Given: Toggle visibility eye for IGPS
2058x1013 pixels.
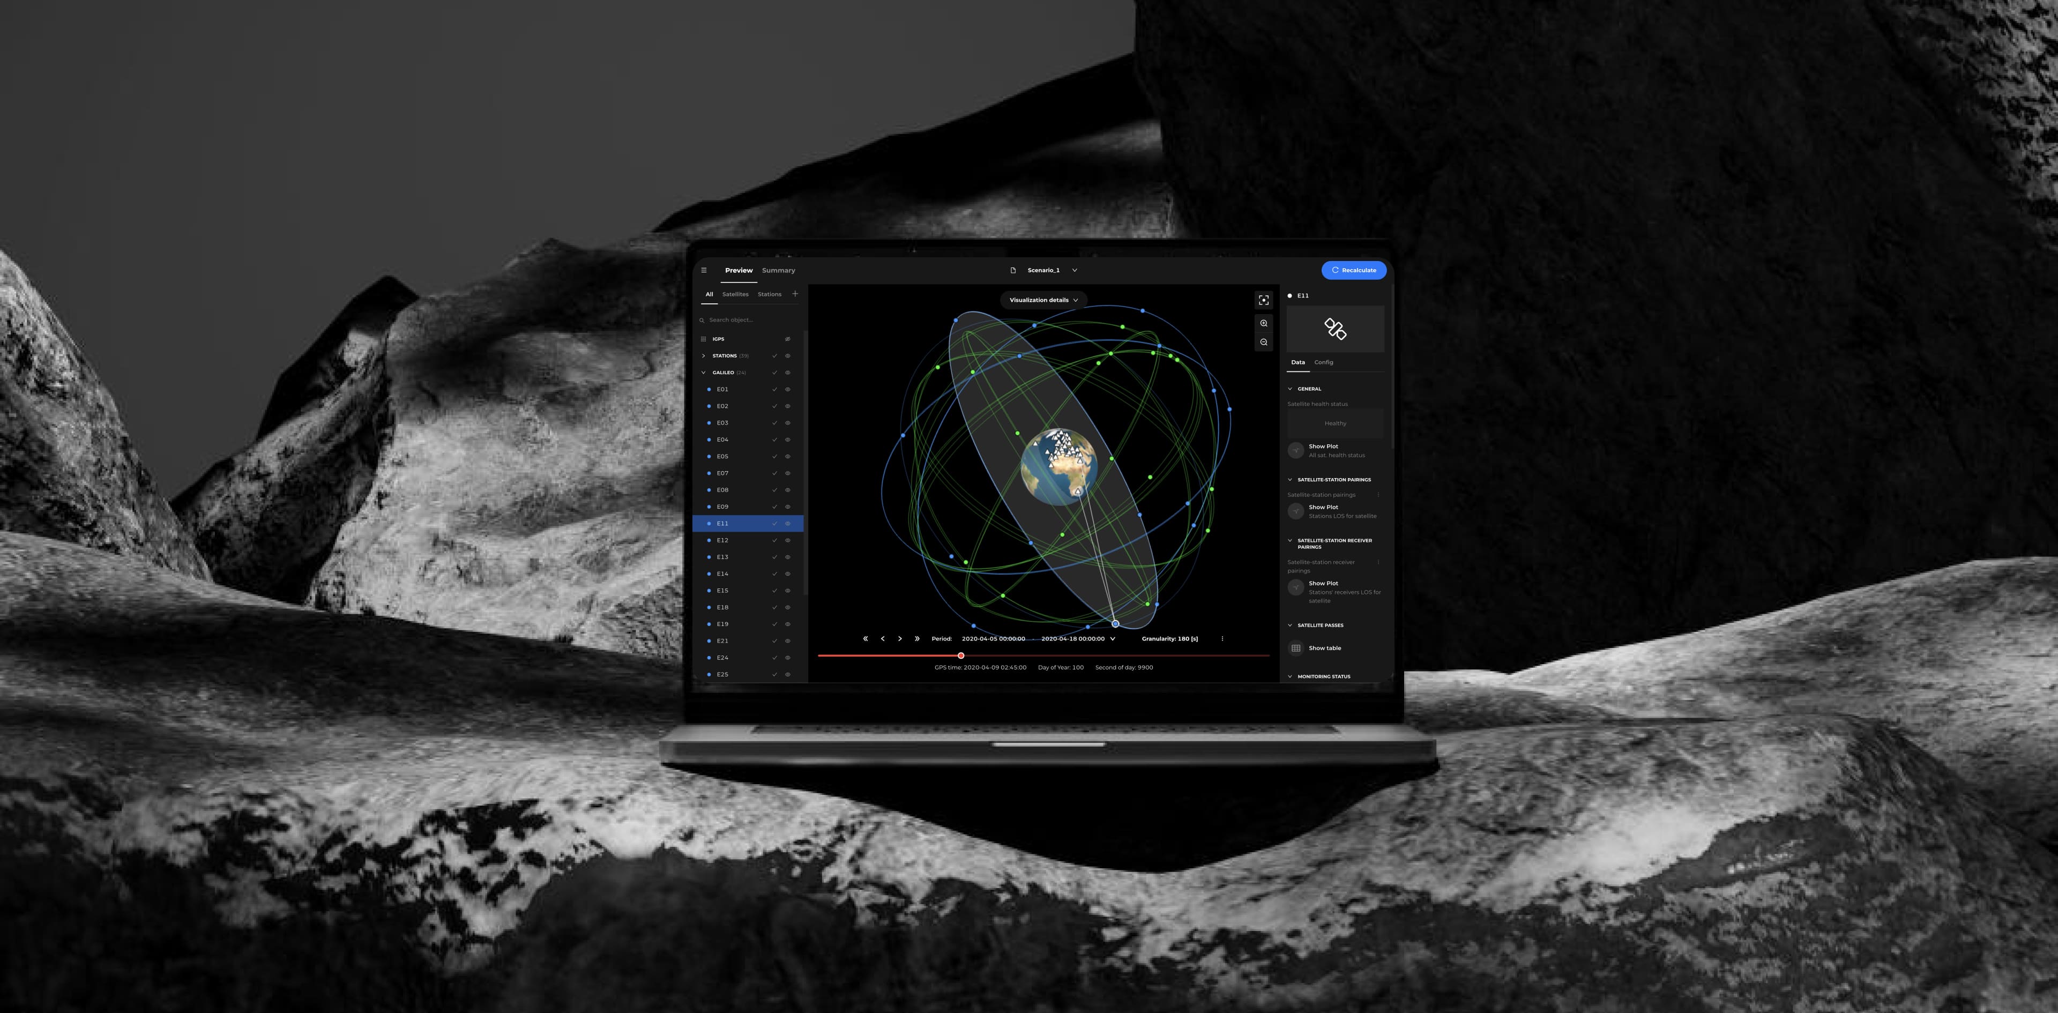Looking at the screenshot, I should coord(787,339).
